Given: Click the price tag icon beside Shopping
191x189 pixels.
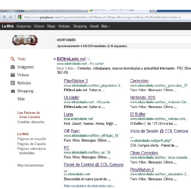Looking at the screenshot, I should coord(13,91).
